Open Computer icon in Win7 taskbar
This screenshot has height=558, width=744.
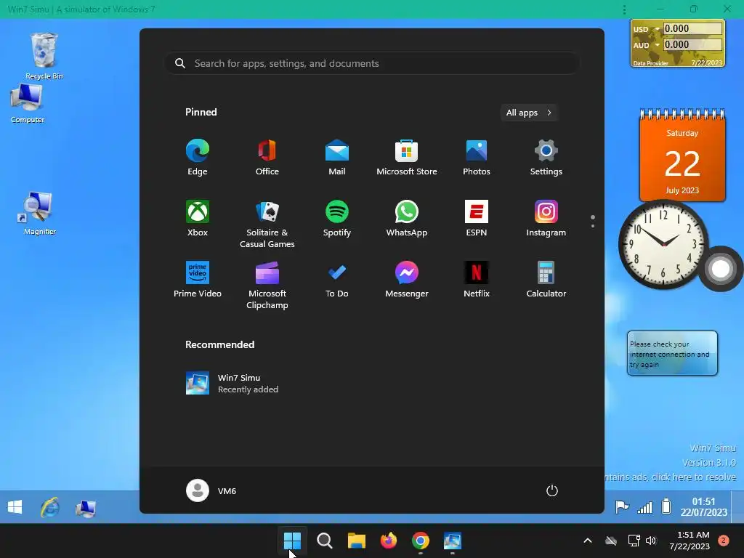pos(86,508)
